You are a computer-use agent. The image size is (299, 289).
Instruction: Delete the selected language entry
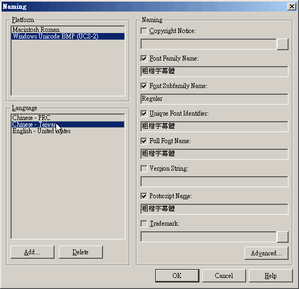tap(81, 252)
